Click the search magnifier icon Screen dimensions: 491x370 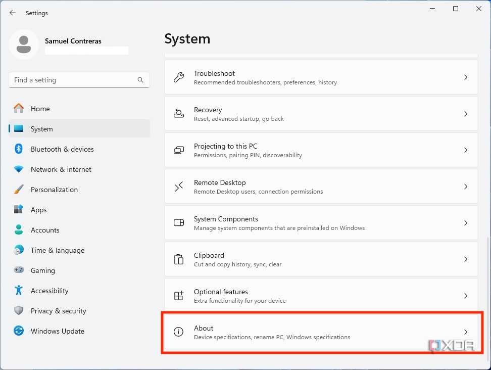[140, 80]
